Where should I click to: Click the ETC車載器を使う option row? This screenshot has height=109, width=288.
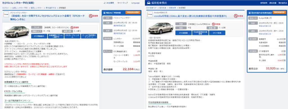(127, 52)
